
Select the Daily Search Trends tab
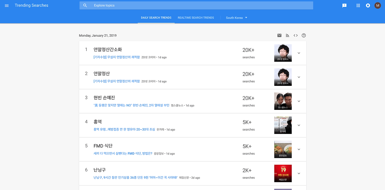[156, 17]
